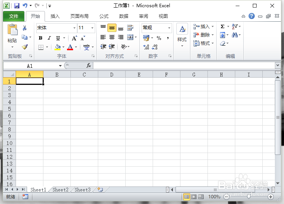Click the Increase Indent icon

coord(112,47)
